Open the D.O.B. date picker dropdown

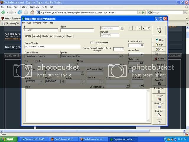click(x=41, y=81)
